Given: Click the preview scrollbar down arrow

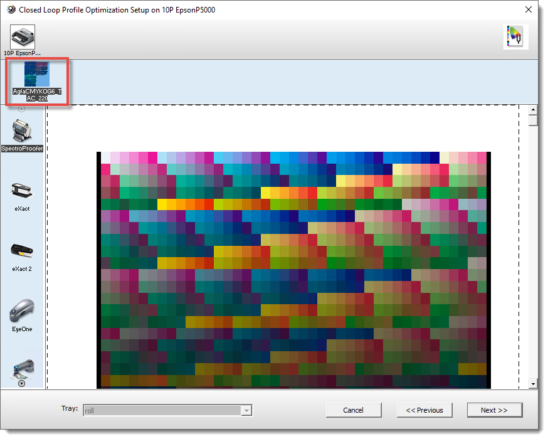Looking at the screenshot, I should tap(533, 384).
